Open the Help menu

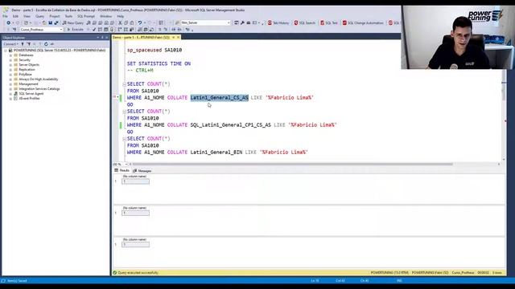click(121, 16)
